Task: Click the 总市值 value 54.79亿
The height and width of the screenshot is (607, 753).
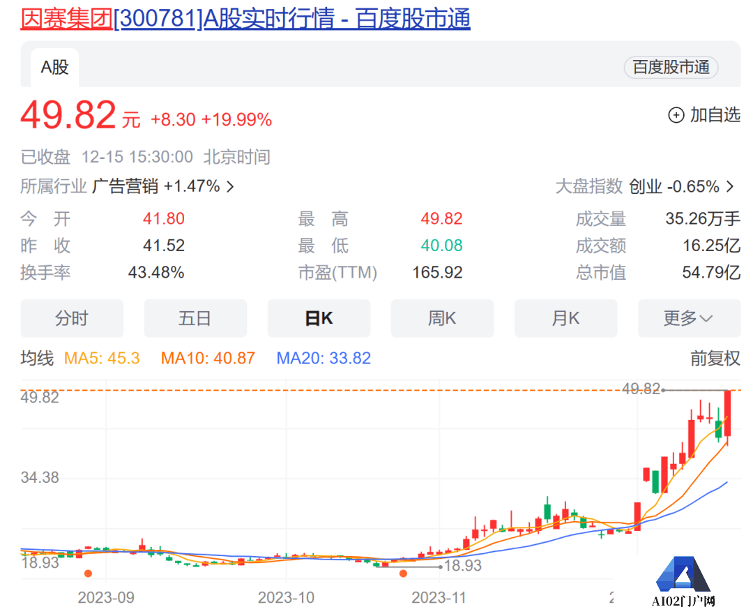Action: coord(711,273)
